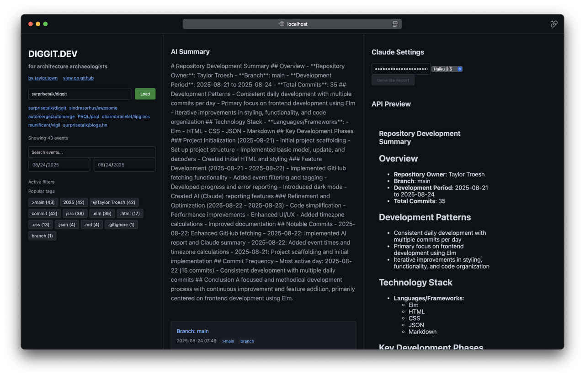Open the 'Branch: main' event link
Screen dimensions: 585x377
pos(192,331)
